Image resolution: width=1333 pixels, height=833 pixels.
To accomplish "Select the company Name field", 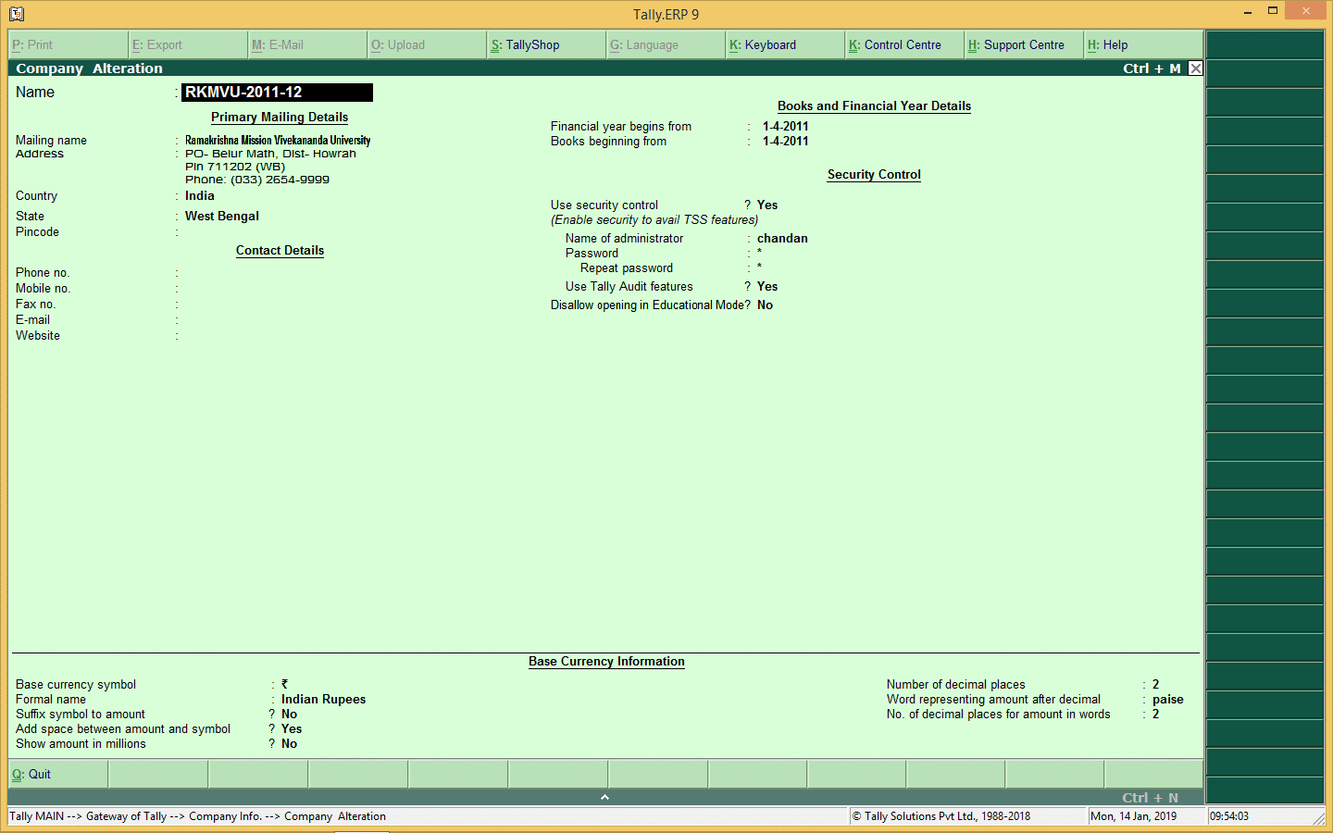I will (x=278, y=92).
